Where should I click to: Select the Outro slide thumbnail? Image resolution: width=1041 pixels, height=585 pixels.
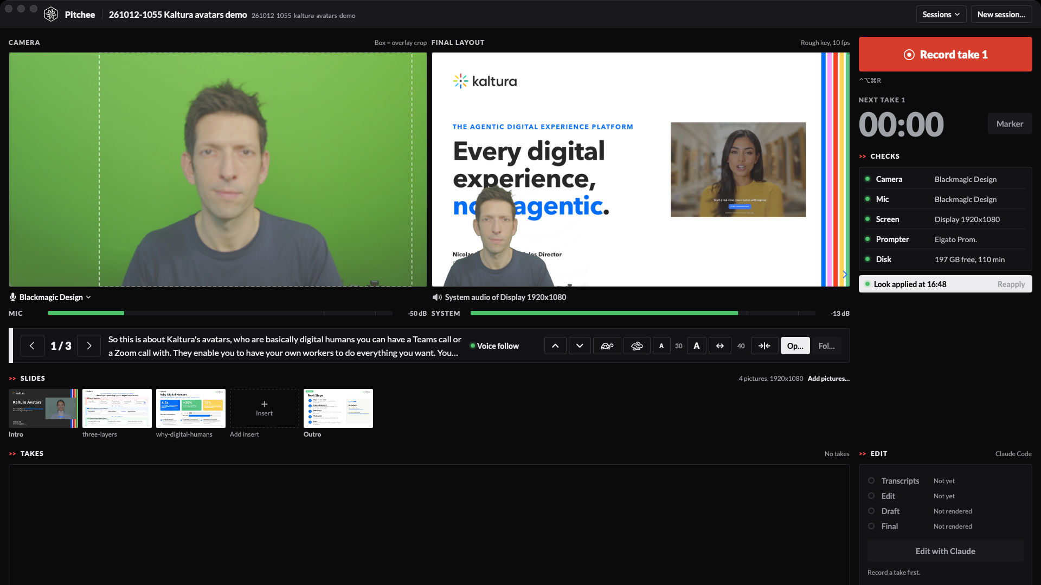(x=338, y=408)
